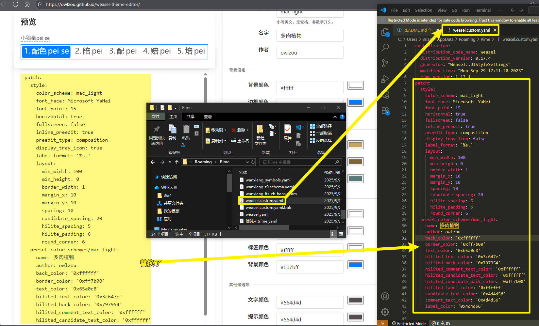Viewport: 539px width, 326px height.
Task: Click the Manage gear icon in VS Code
Action: 385,312
